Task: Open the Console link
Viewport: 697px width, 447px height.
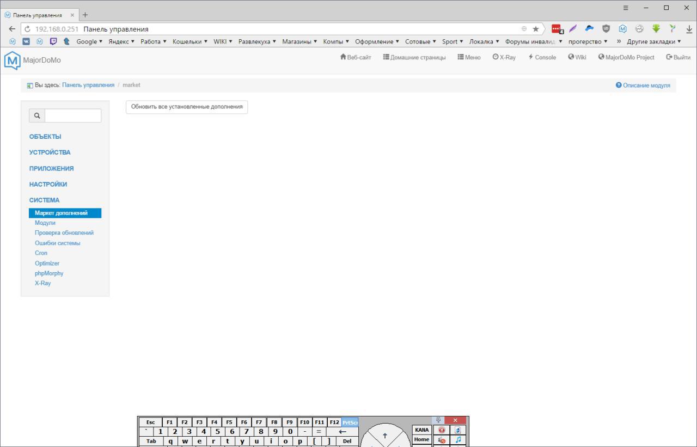Action: 542,57
